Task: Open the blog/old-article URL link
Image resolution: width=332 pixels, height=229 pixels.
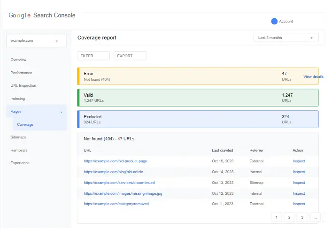Action: 114,172
